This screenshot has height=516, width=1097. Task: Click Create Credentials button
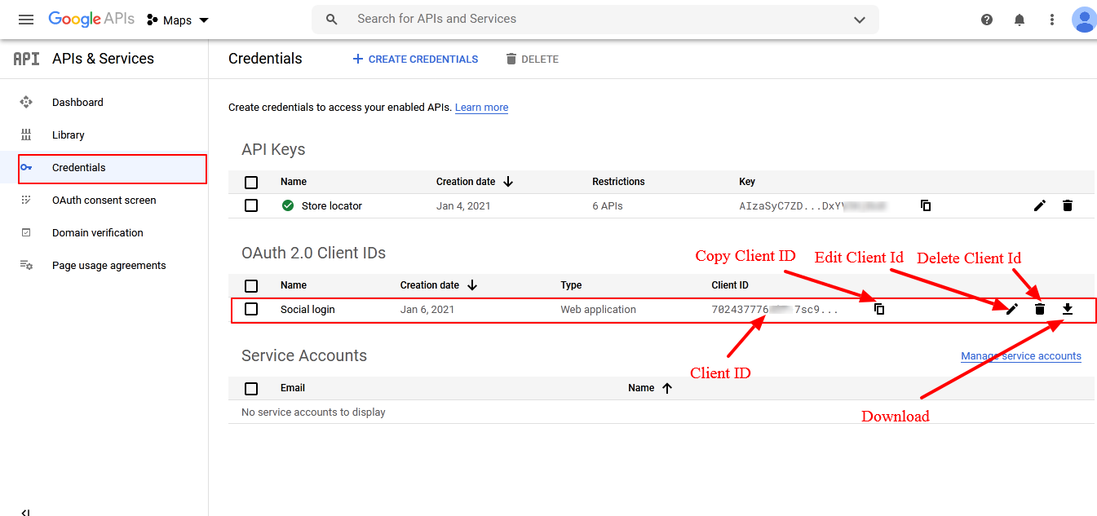coord(415,60)
